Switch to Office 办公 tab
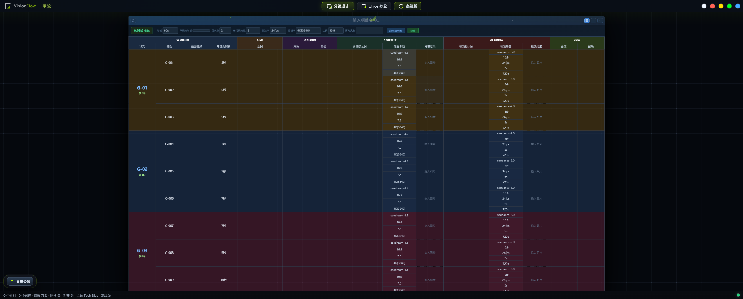Image resolution: width=743 pixels, height=299 pixels. pyautogui.click(x=374, y=6)
